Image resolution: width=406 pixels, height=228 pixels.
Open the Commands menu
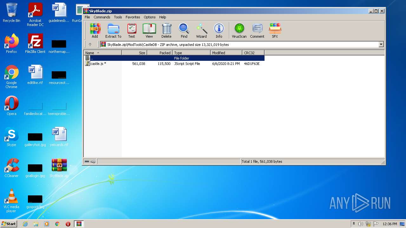pos(102,17)
